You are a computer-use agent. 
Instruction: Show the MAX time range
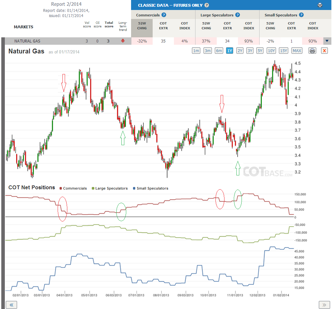(297, 51)
